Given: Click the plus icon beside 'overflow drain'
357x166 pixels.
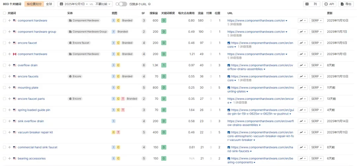Looking at the screenshot, I should tap(9, 65).
